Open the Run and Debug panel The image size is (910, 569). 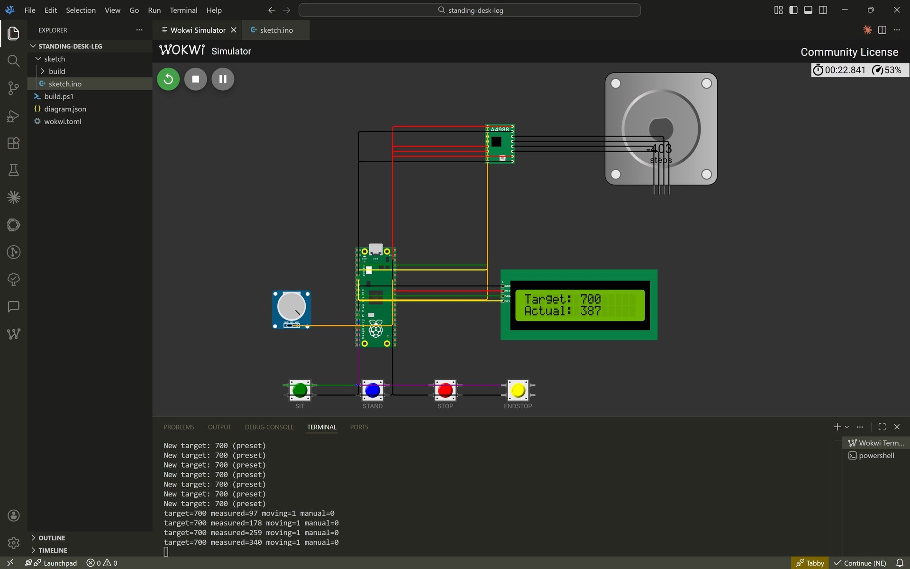(x=13, y=116)
